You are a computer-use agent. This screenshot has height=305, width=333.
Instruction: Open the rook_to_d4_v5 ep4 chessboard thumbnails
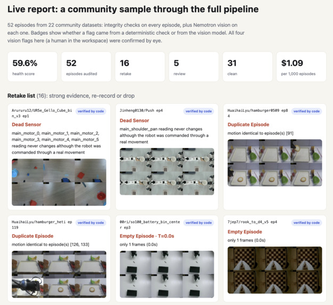[x=275, y=270]
